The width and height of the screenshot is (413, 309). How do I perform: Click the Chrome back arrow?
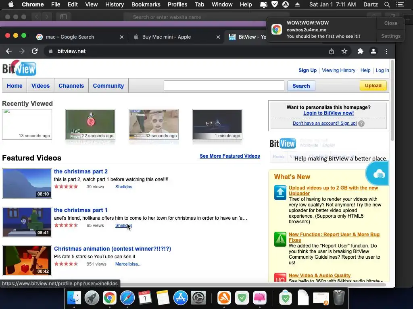coord(9,51)
